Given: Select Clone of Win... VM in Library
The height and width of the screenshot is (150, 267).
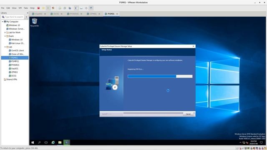Looking at the screenshot, I should point(16,54).
